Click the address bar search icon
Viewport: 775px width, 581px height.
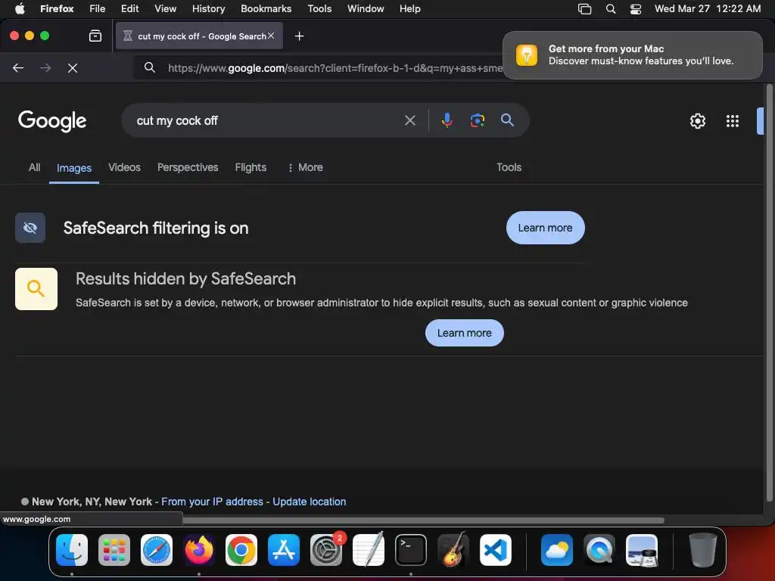pos(150,67)
